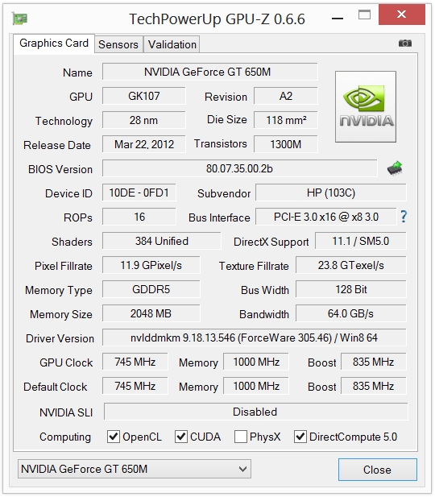Enable the PhysX checkbox
This screenshot has width=435, height=497.
coord(241,437)
